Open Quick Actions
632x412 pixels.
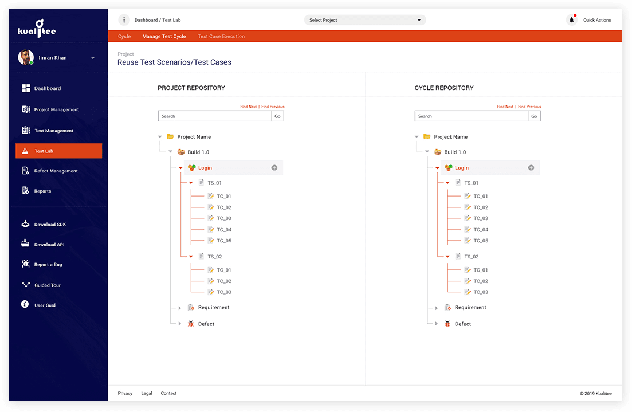597,20
